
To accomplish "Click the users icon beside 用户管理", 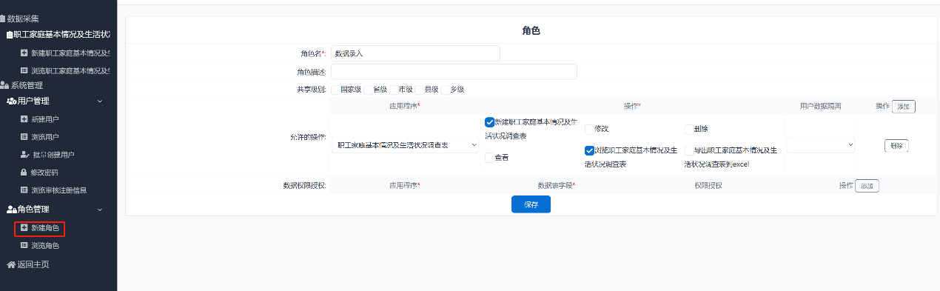I will click(11, 101).
